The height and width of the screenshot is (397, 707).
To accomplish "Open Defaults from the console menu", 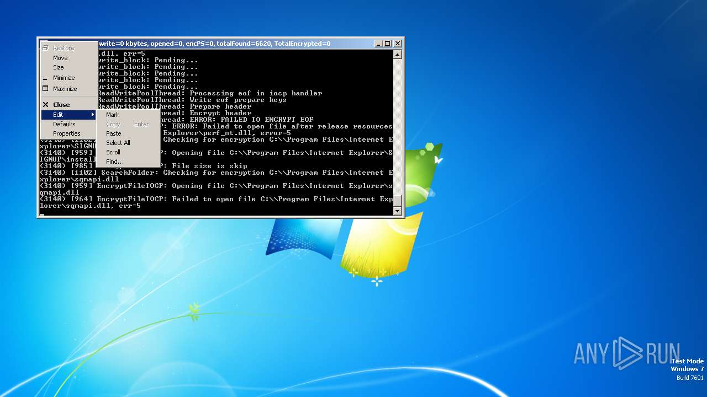I will click(x=68, y=124).
